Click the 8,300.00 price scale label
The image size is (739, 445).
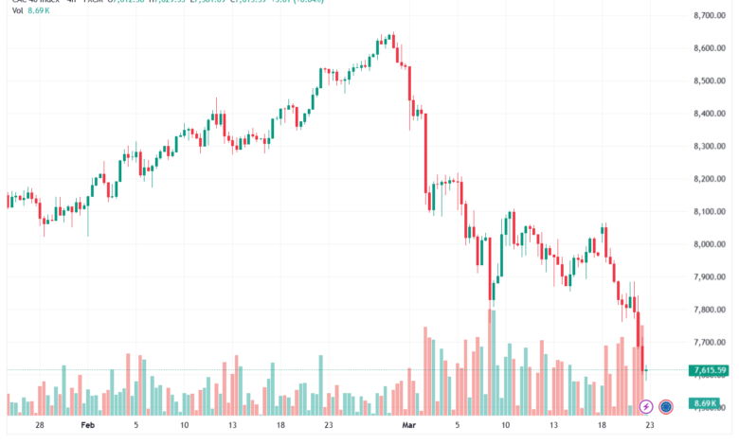[710, 147]
